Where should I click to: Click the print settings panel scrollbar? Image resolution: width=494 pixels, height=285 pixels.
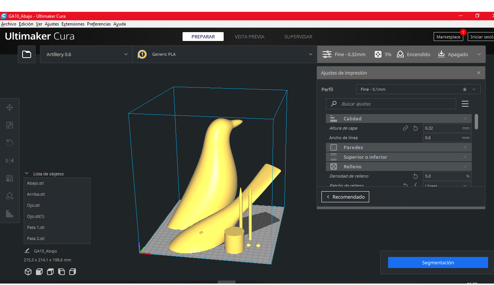[x=476, y=121]
